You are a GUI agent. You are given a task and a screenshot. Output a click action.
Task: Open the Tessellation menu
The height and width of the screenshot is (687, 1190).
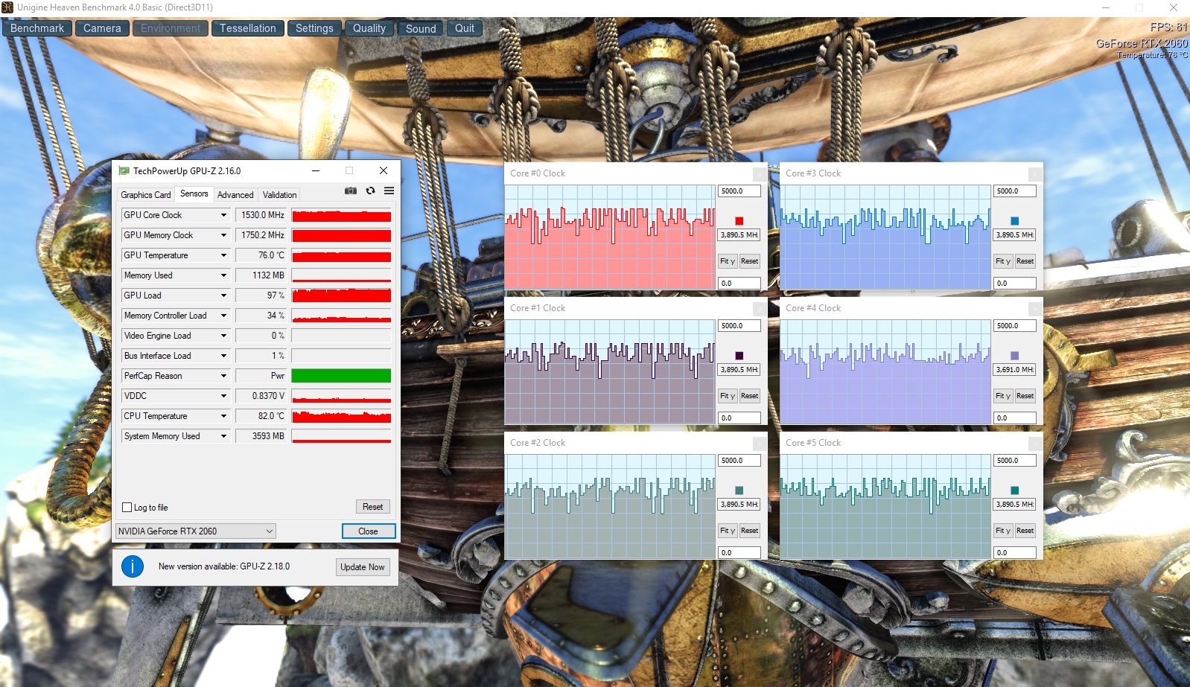point(248,28)
